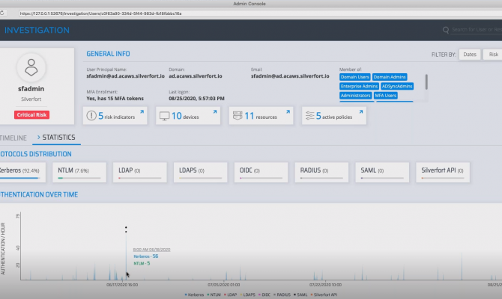The image size is (502, 299).
Task: Select the Domain Admins group tag
Action: click(390, 77)
